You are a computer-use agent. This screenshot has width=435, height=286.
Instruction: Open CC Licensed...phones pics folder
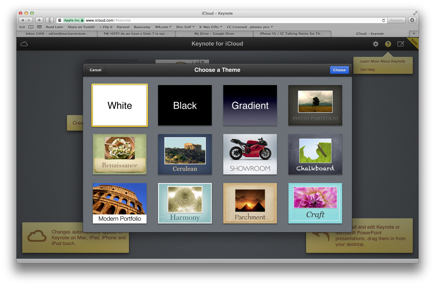point(250,27)
